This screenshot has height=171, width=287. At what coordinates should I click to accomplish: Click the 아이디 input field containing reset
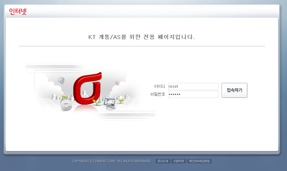(x=193, y=86)
